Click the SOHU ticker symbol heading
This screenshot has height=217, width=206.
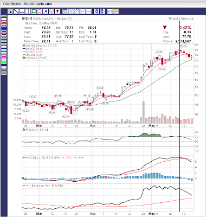pos(27,18)
